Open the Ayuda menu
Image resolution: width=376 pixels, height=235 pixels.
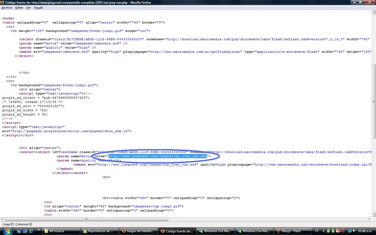click(38, 8)
